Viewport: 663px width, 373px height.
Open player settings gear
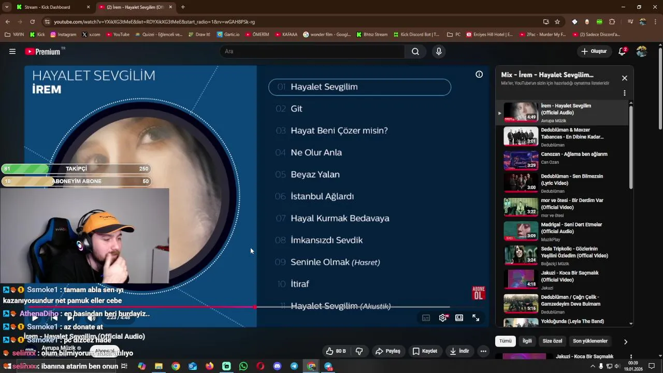coord(443,318)
